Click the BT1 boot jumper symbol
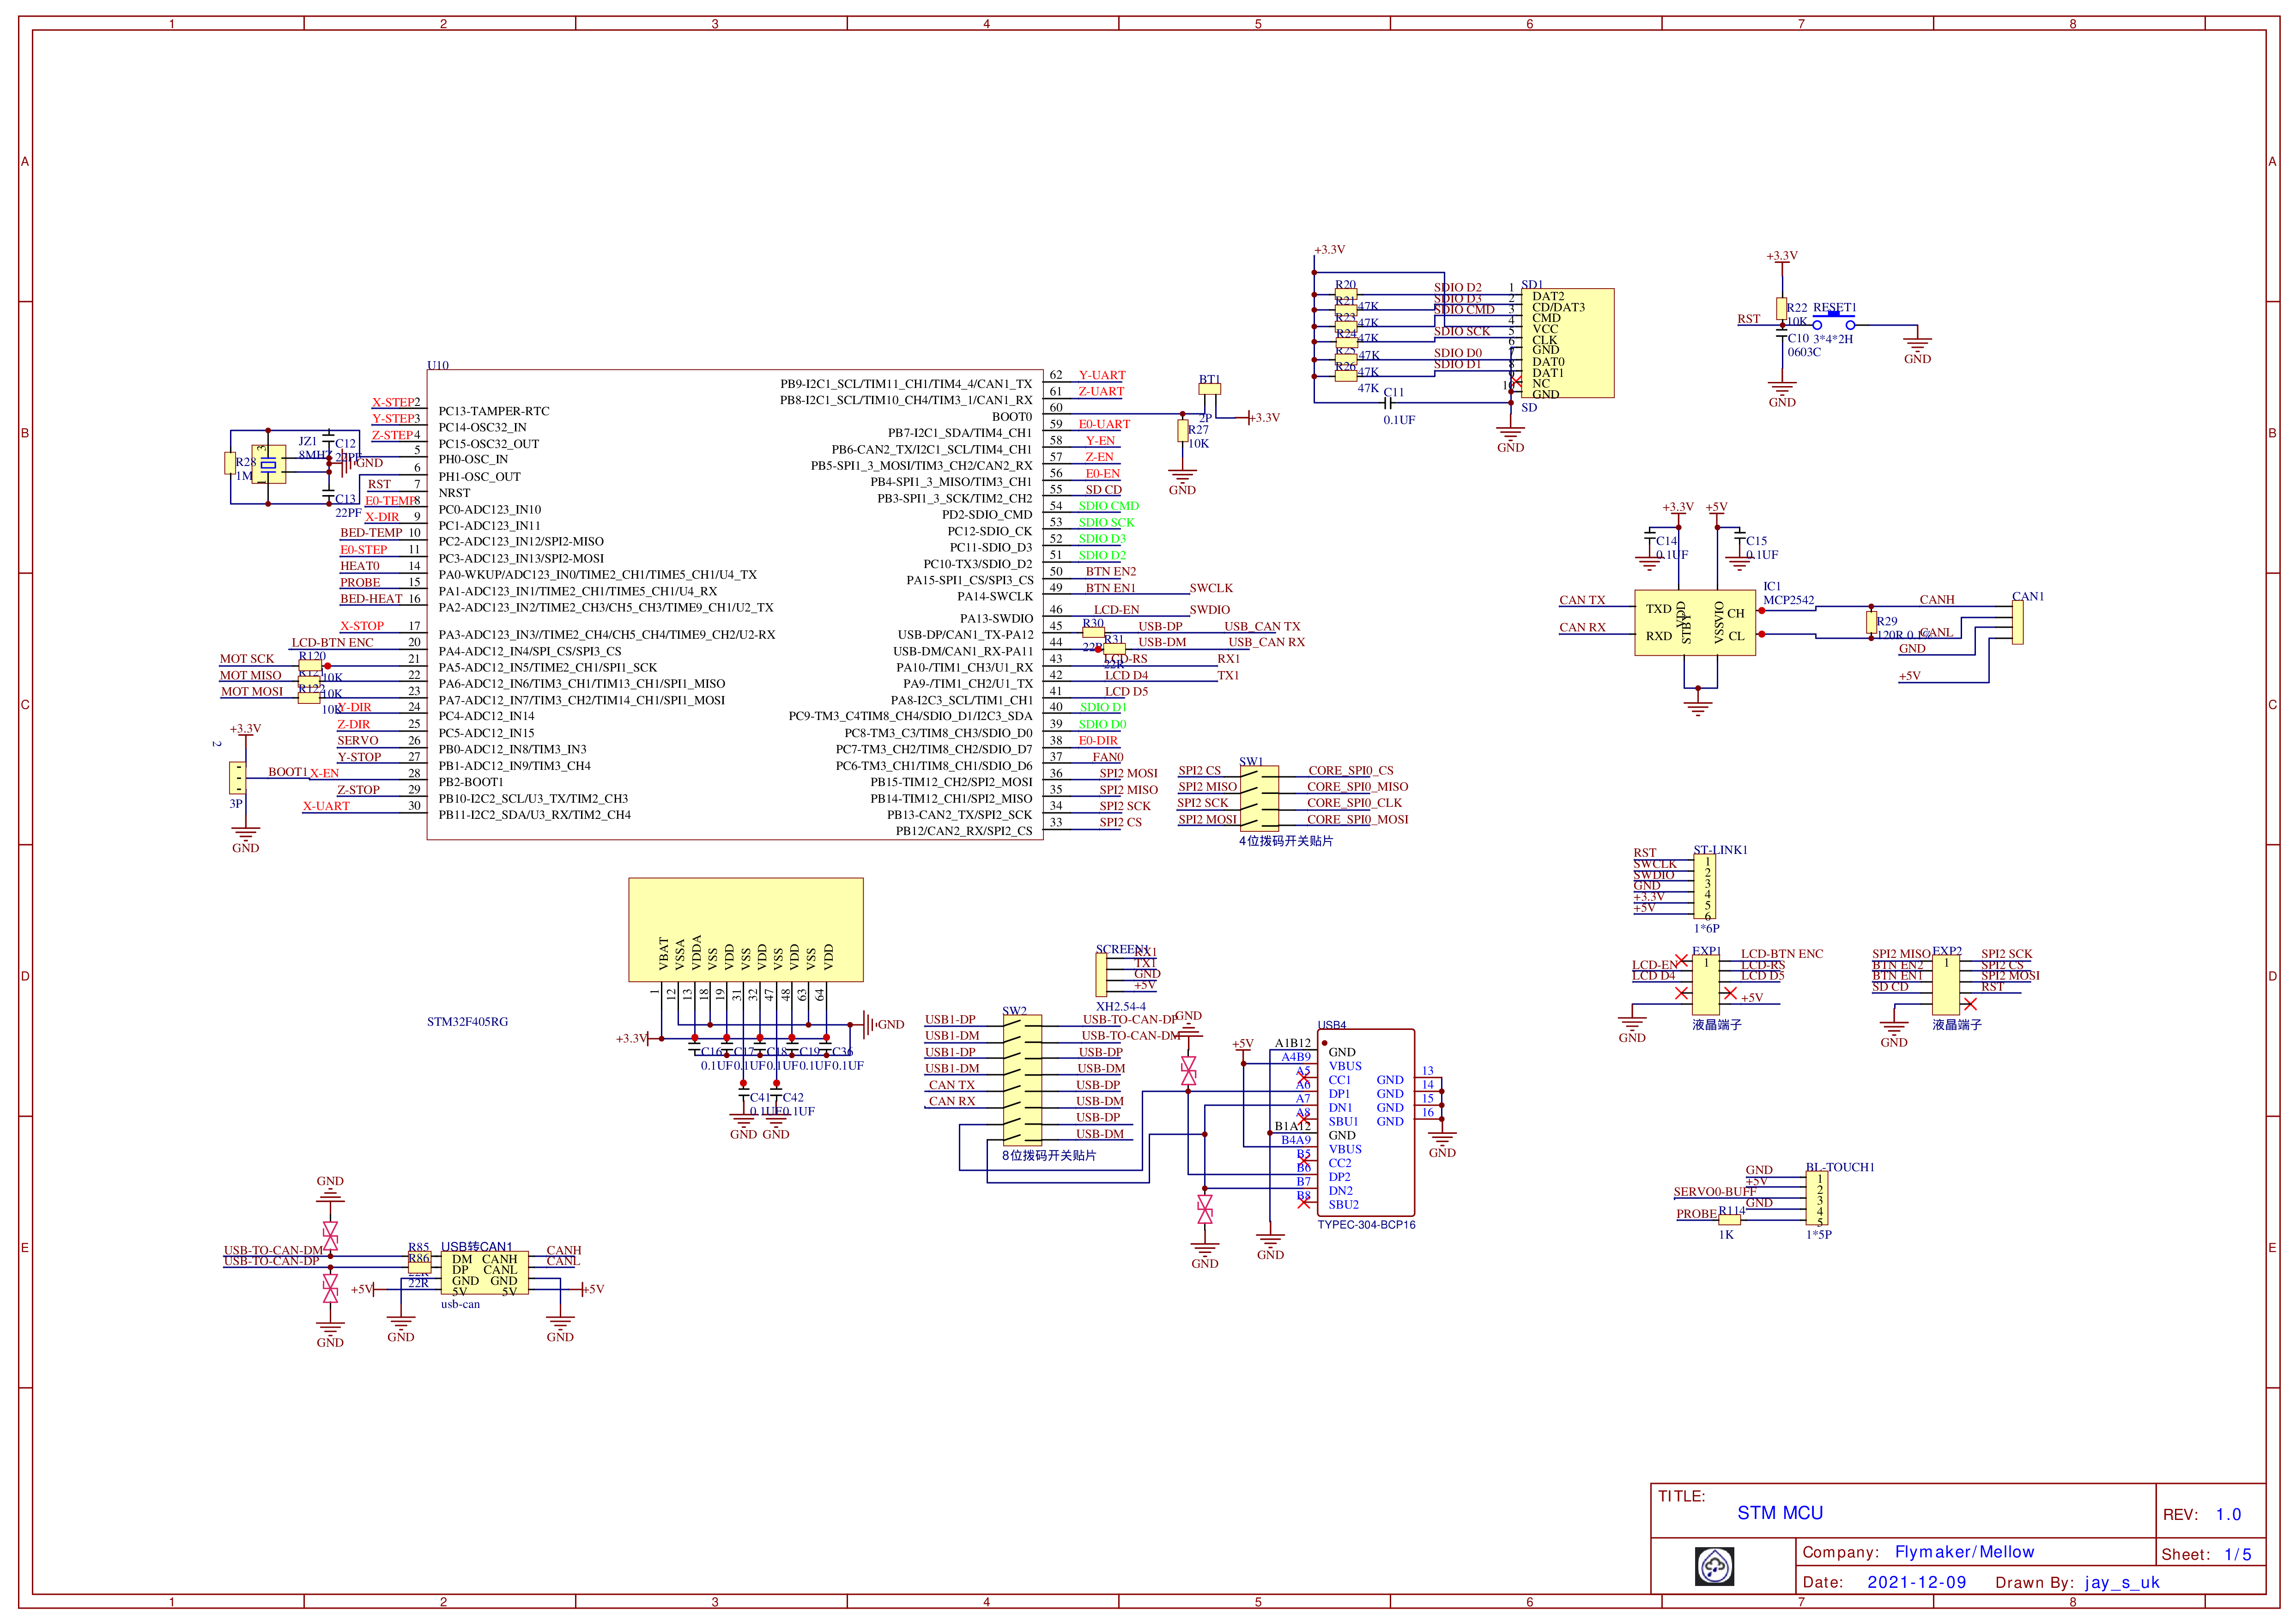The width and height of the screenshot is (2296, 1622). pyautogui.click(x=1210, y=389)
